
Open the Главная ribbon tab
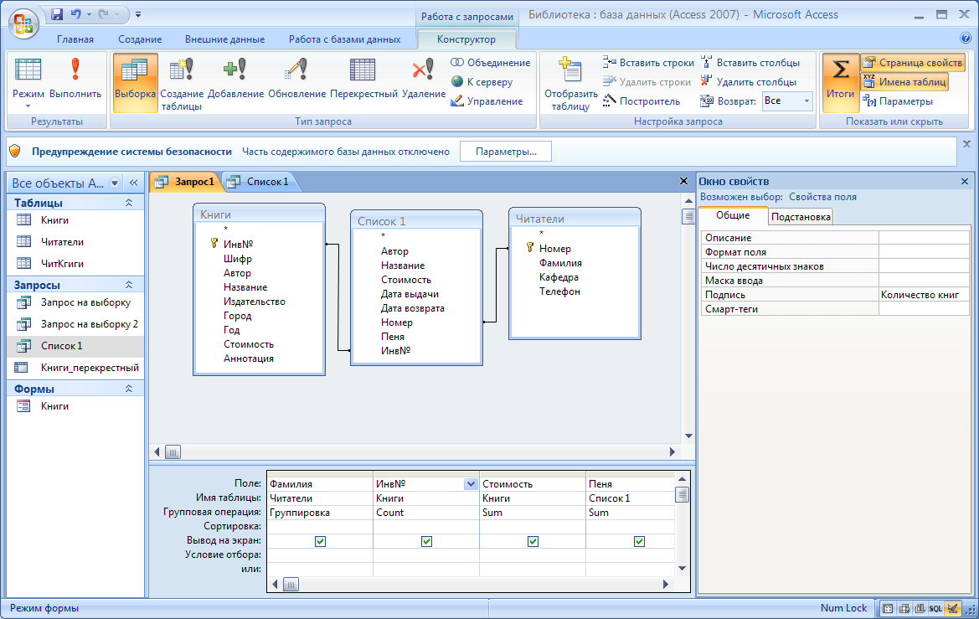point(75,39)
